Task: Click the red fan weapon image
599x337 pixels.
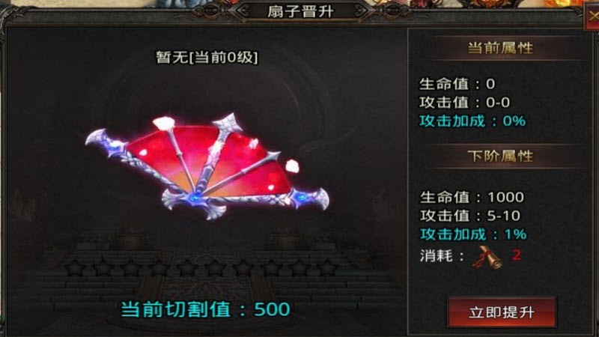Action: coord(207,166)
